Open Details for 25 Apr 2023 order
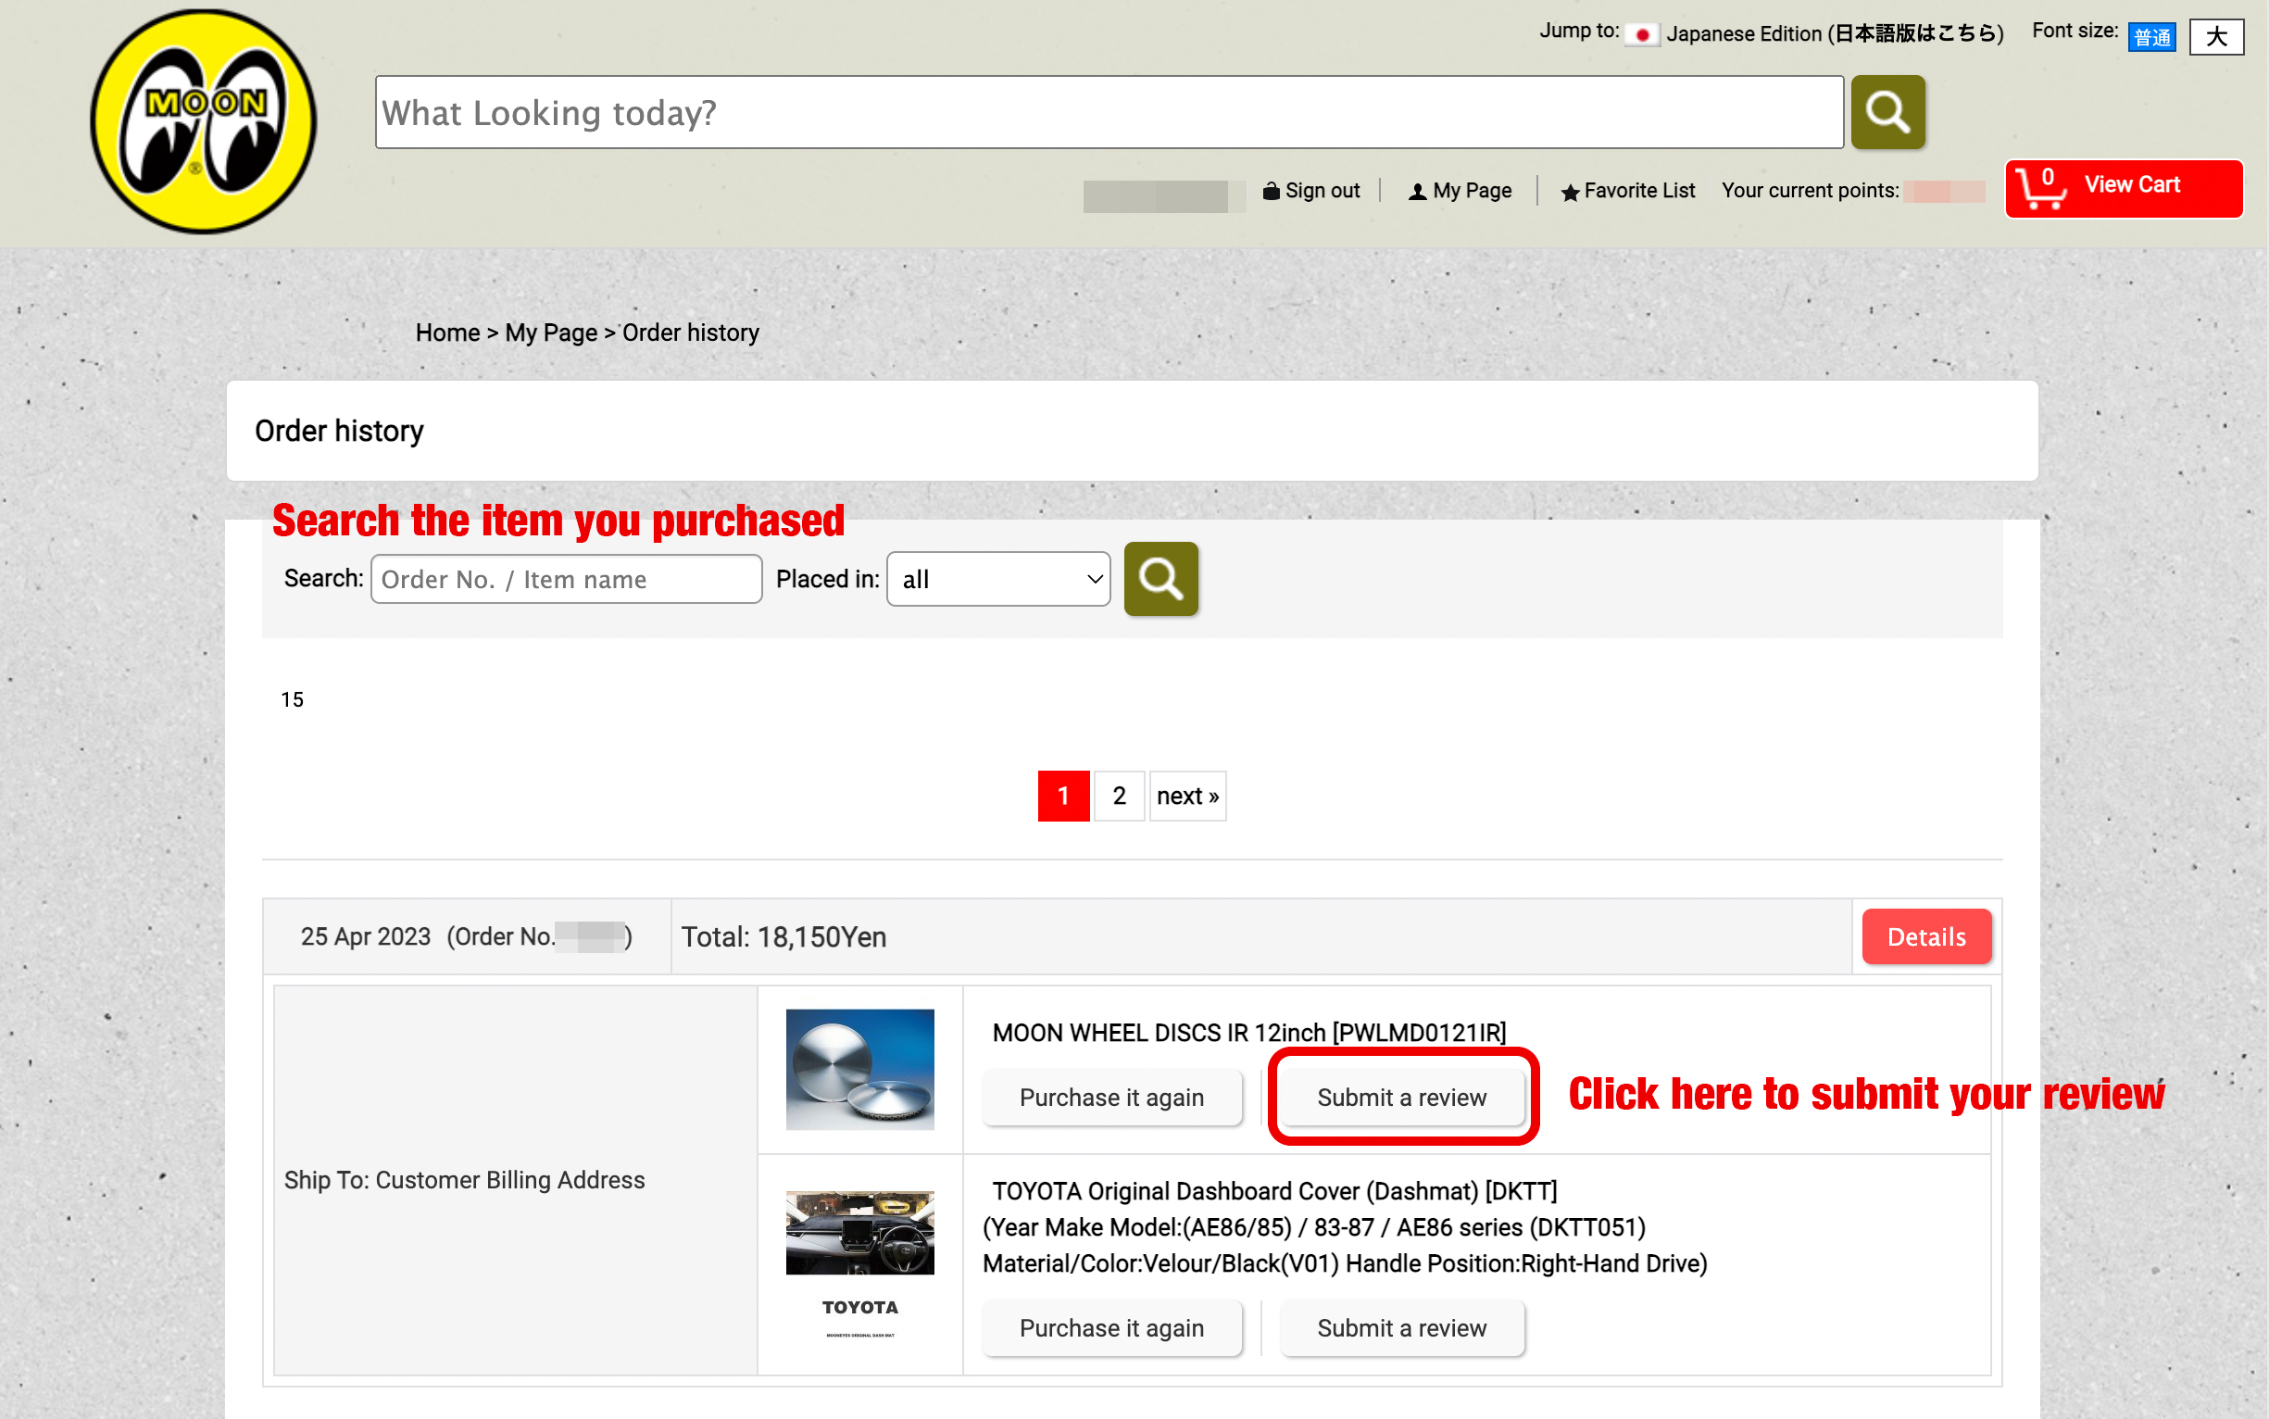 [x=1925, y=936]
